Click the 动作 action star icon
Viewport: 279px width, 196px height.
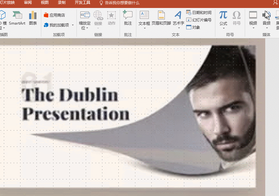(111, 18)
